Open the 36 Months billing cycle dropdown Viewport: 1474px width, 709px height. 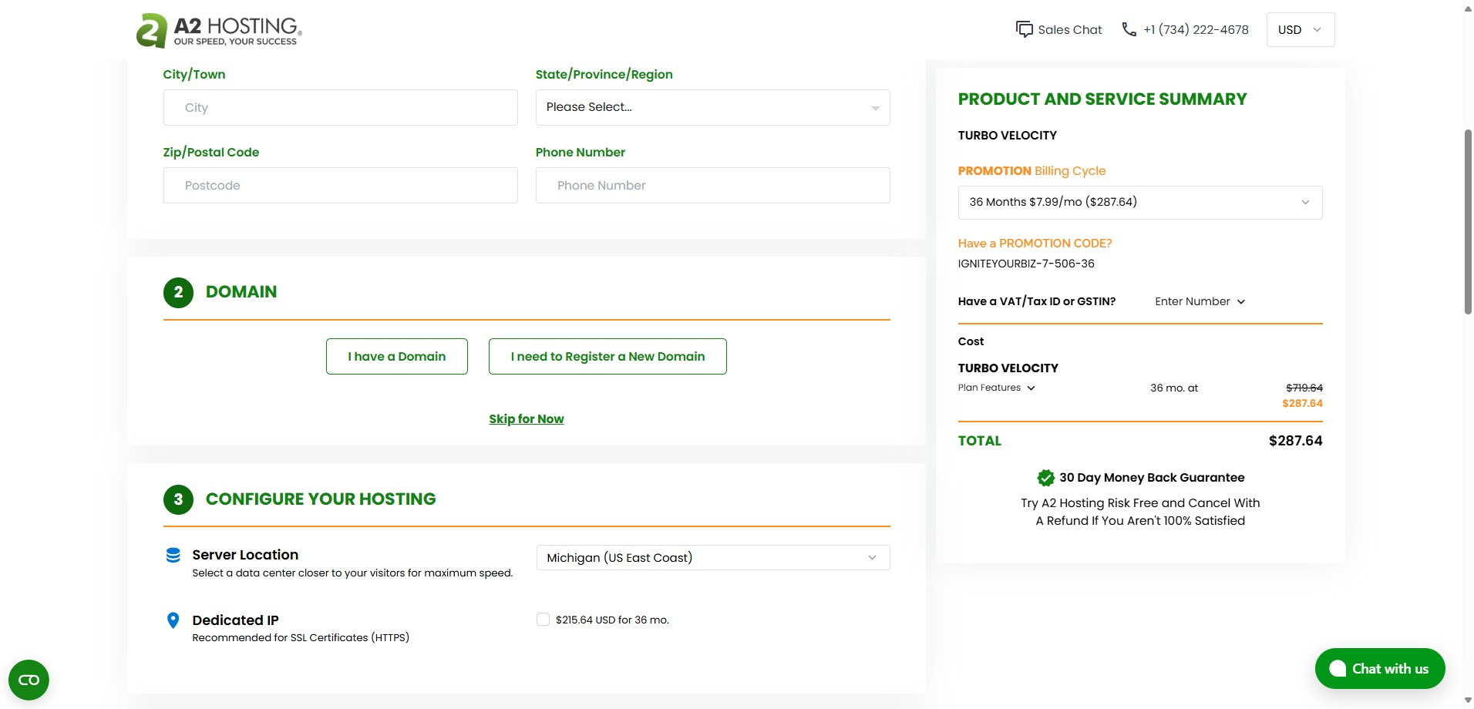click(x=1140, y=202)
